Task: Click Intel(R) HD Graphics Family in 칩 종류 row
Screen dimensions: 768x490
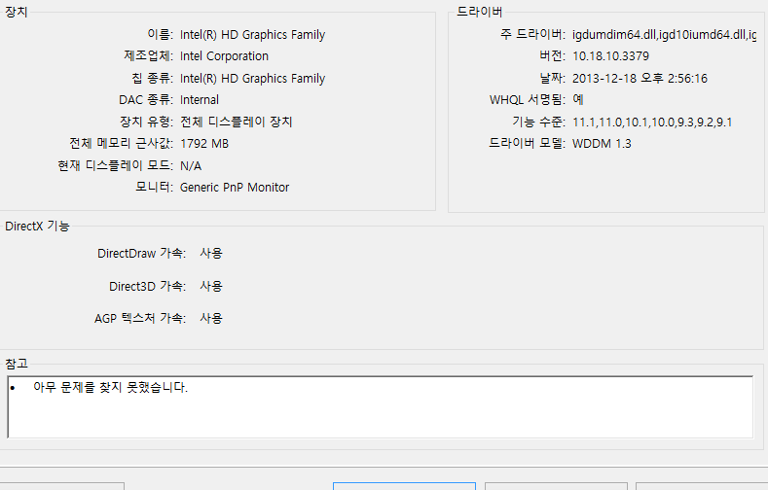Action: (x=252, y=78)
